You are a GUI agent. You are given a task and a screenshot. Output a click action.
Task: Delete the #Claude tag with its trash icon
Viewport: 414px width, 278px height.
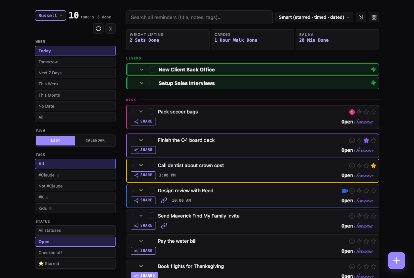click(58, 175)
